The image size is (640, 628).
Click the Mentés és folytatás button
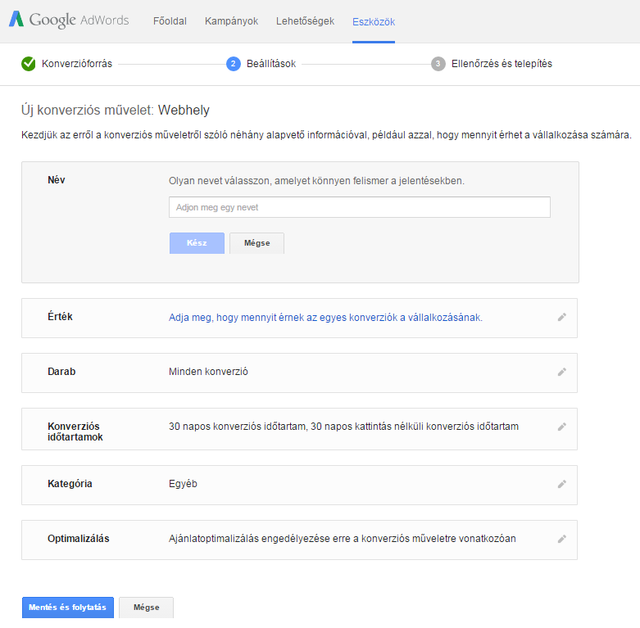point(68,608)
